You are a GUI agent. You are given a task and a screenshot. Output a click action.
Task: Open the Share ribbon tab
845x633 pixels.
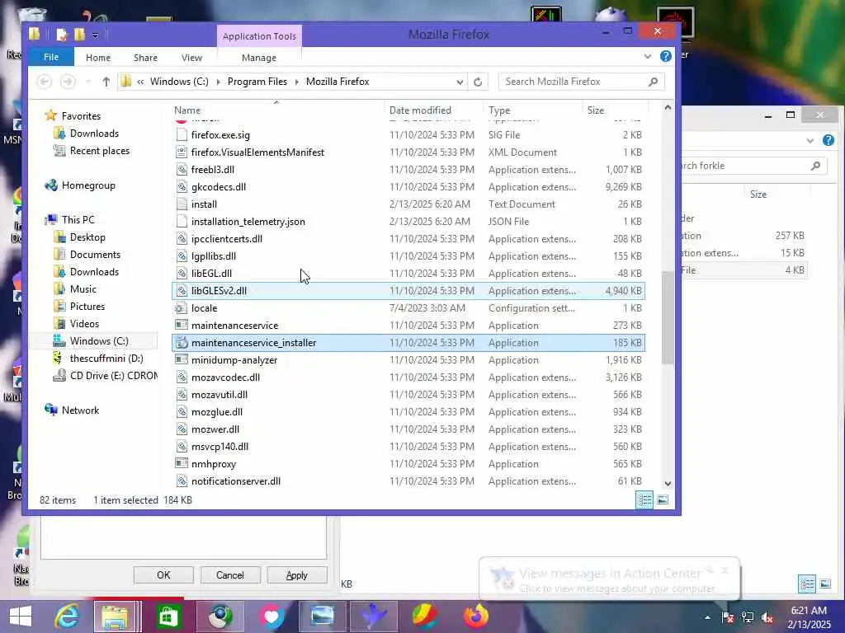pos(145,58)
